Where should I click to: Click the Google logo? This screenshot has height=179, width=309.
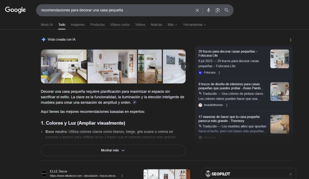click(x=16, y=10)
